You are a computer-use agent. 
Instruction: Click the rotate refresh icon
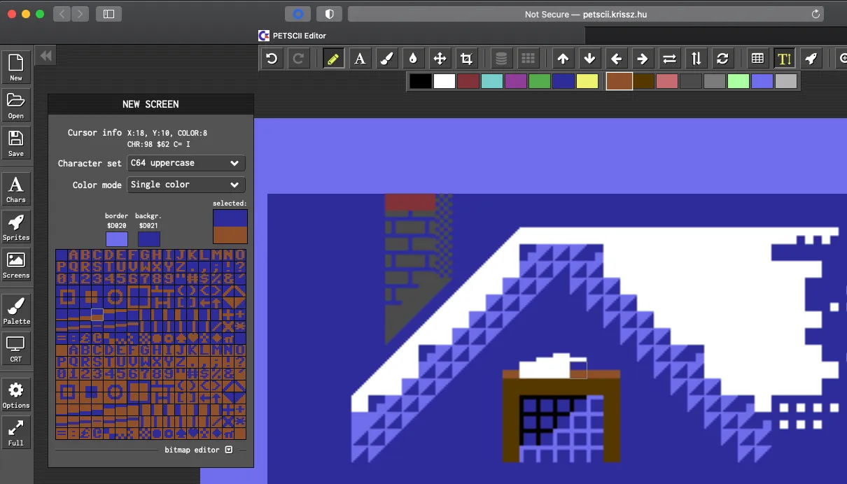[722, 59]
